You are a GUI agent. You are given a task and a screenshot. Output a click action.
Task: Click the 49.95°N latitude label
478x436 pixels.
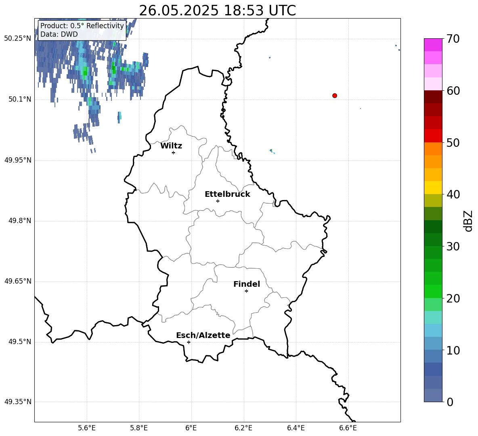[18, 160]
